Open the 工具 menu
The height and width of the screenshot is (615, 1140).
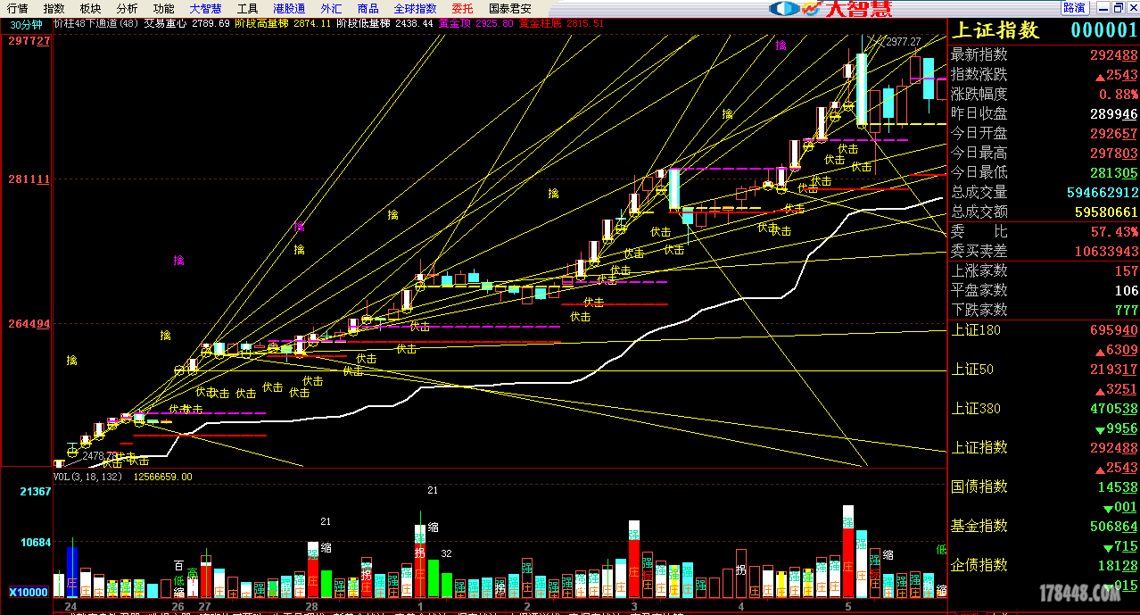pos(247,8)
